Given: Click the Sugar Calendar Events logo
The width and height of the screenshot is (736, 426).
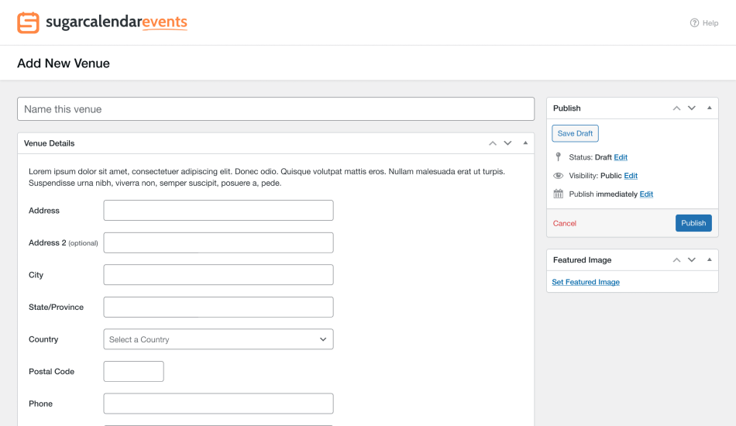Looking at the screenshot, I should [102, 22].
